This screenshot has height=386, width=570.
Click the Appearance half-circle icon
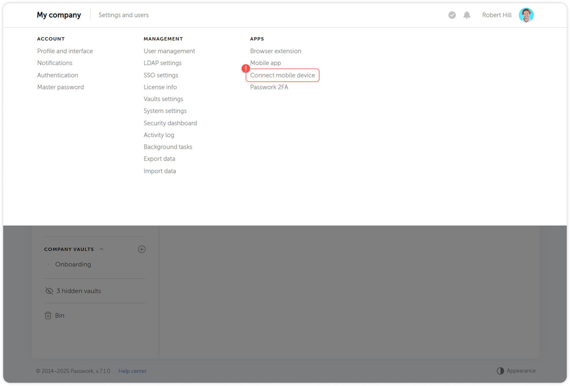(x=500, y=371)
